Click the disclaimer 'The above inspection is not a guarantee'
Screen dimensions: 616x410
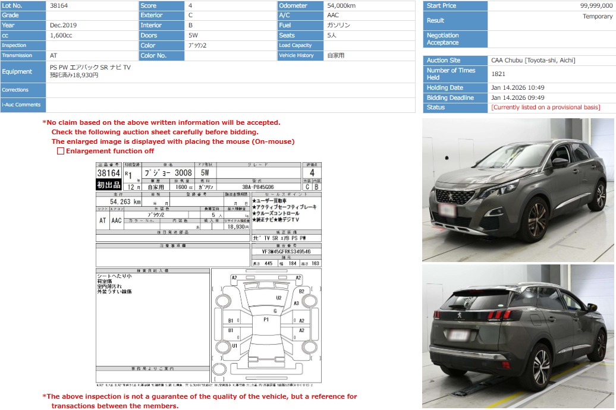pyautogui.click(x=200, y=401)
